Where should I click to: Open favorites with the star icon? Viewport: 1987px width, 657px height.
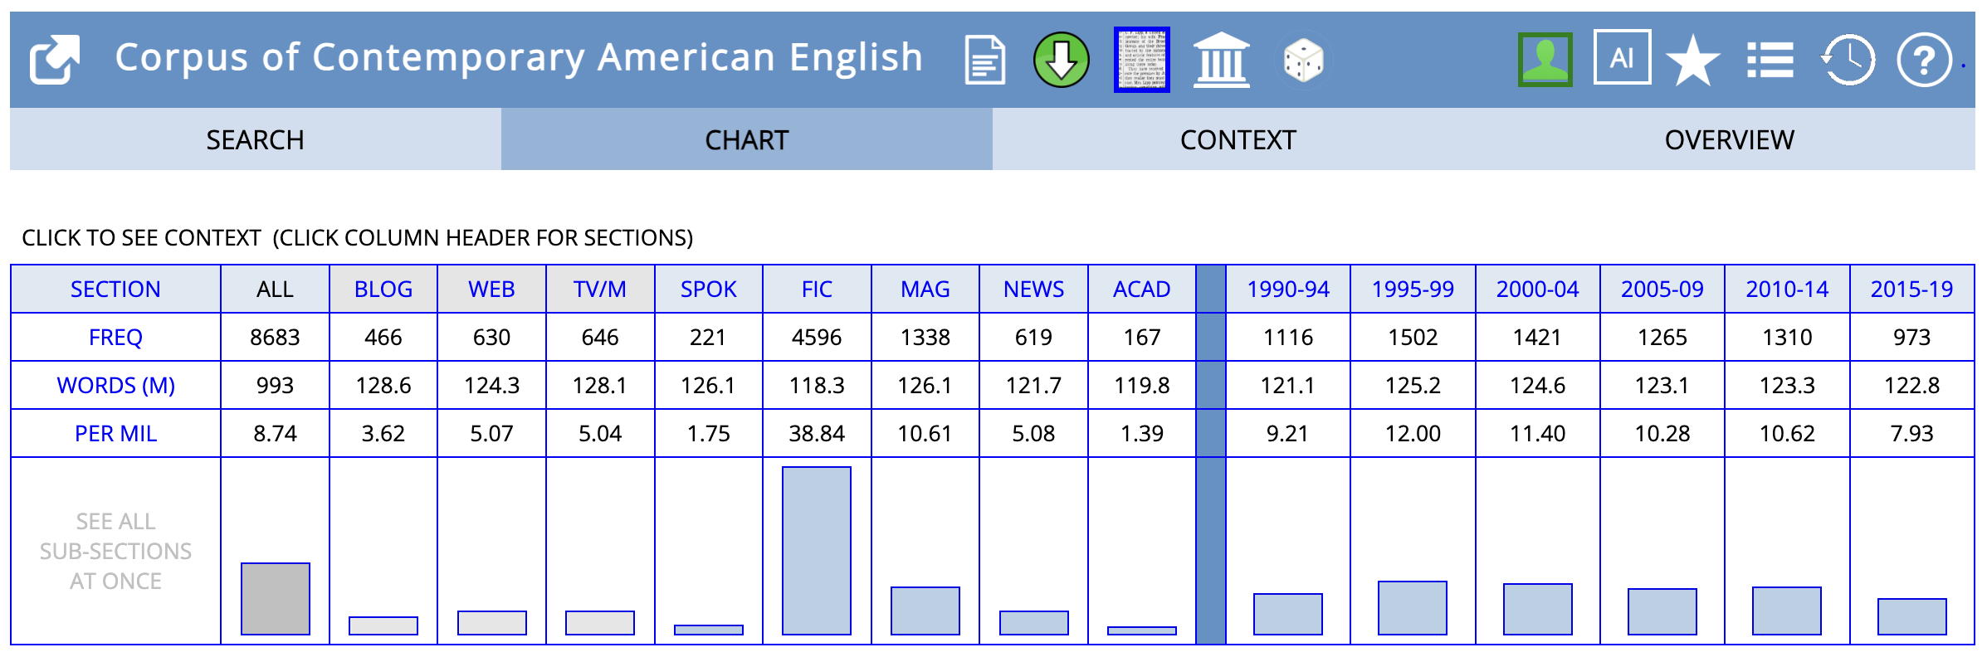click(1692, 60)
